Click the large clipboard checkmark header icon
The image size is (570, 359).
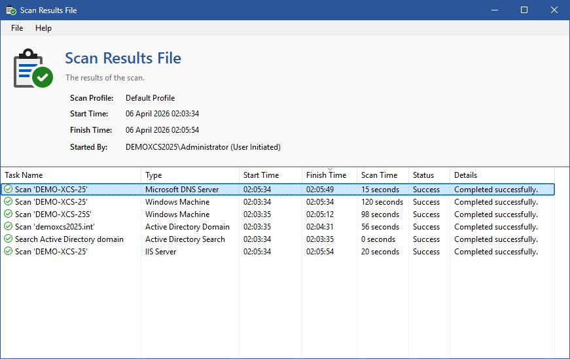click(33, 67)
